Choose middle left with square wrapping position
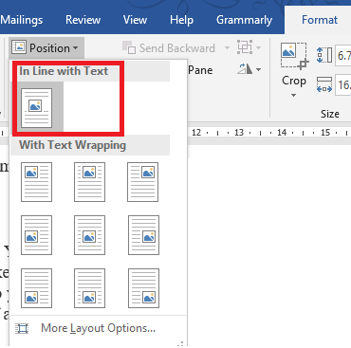 coord(37,235)
